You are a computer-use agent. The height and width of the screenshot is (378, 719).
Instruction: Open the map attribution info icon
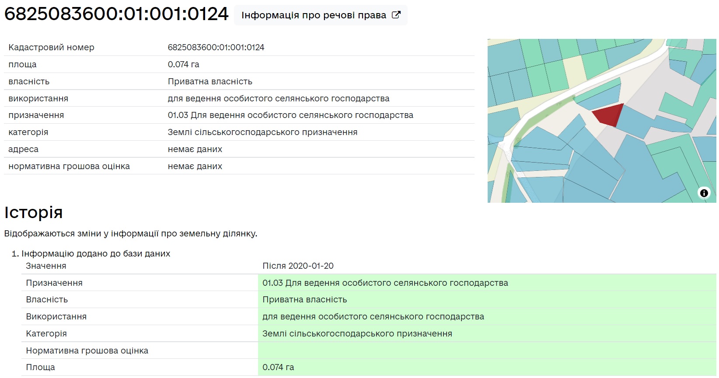704,193
